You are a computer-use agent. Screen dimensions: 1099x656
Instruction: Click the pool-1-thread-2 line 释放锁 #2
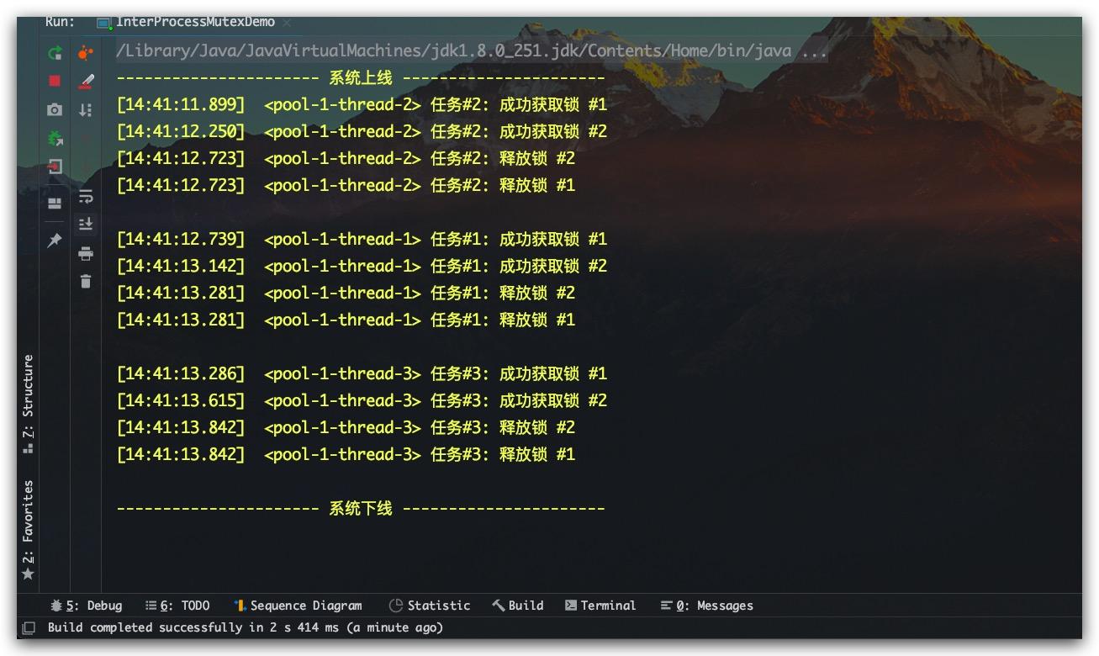(x=346, y=159)
